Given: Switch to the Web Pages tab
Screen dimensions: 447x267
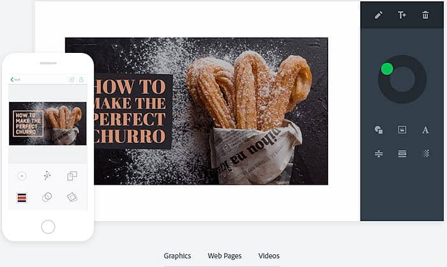Looking at the screenshot, I should [225, 256].
